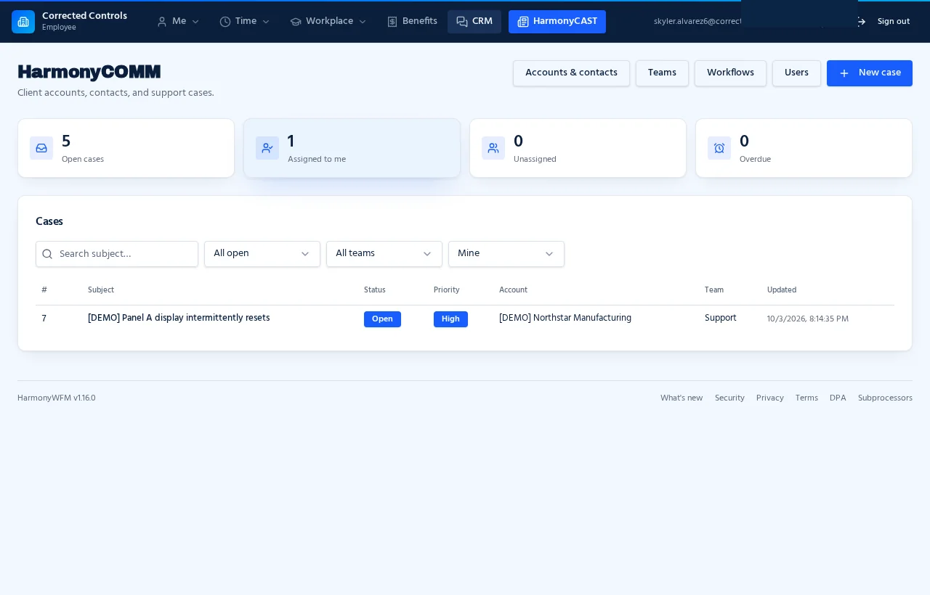Open the Security footer link

729,398
